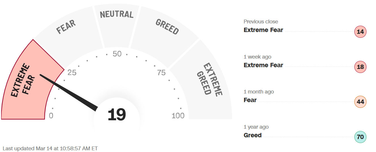
Task: Click the Last updated timestamp text
Action: pyautogui.click(x=50, y=149)
